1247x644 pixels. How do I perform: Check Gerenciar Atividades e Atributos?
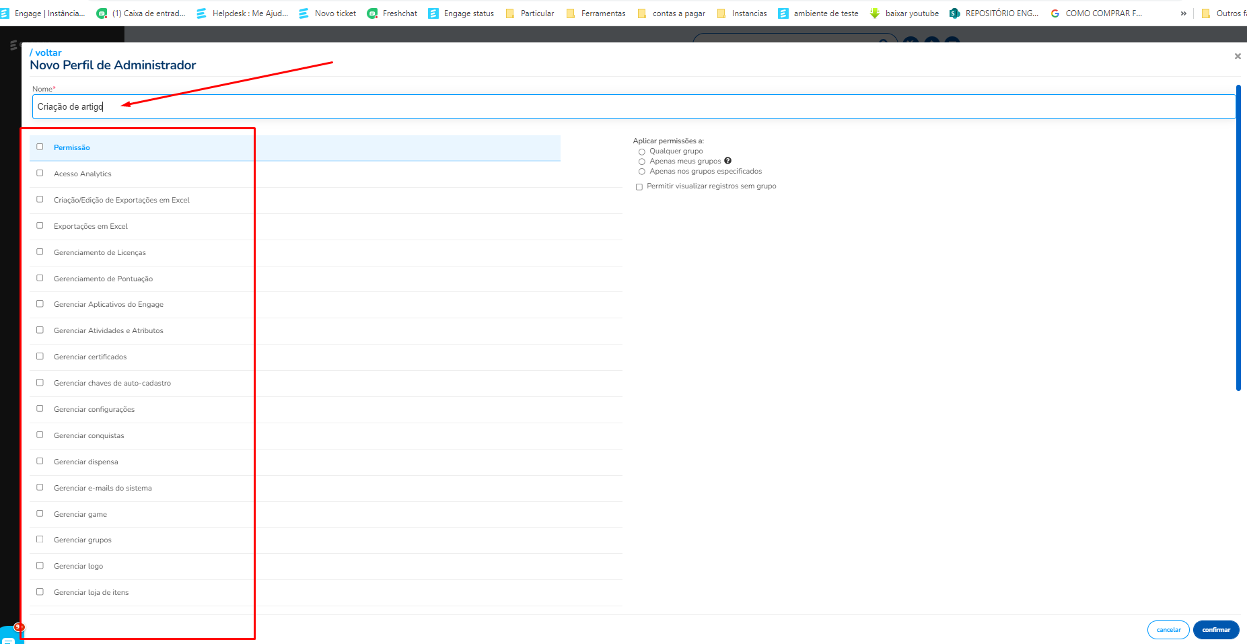tap(40, 330)
